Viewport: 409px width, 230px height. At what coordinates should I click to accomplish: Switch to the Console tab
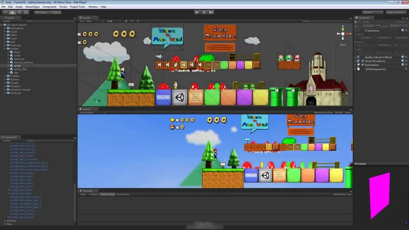pos(87,191)
